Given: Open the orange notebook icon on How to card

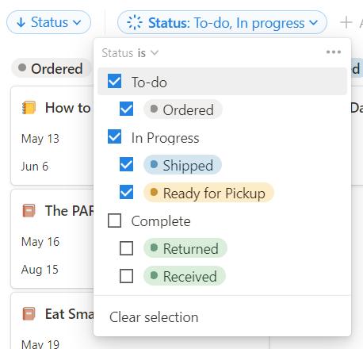Looking at the screenshot, I should tap(29, 108).
